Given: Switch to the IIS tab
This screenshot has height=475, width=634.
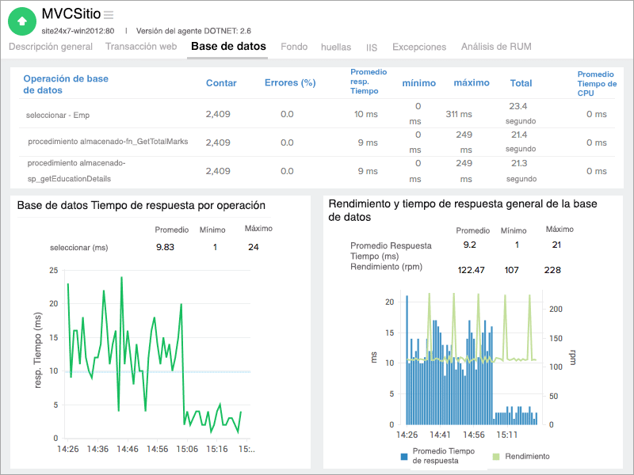Looking at the screenshot, I should pos(372,47).
